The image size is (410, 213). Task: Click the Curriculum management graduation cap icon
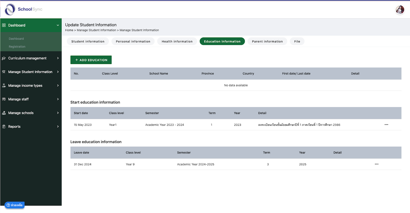tap(4, 58)
